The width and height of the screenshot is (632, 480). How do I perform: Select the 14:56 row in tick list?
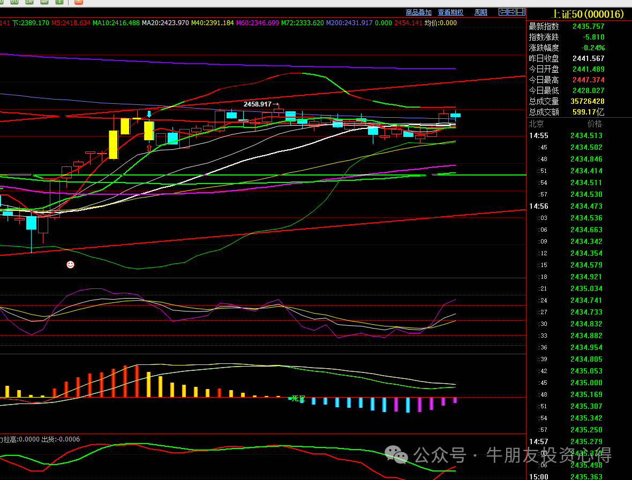[539, 206]
